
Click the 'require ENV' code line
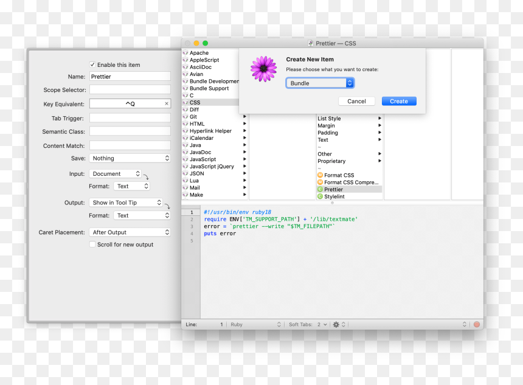tap(280, 219)
